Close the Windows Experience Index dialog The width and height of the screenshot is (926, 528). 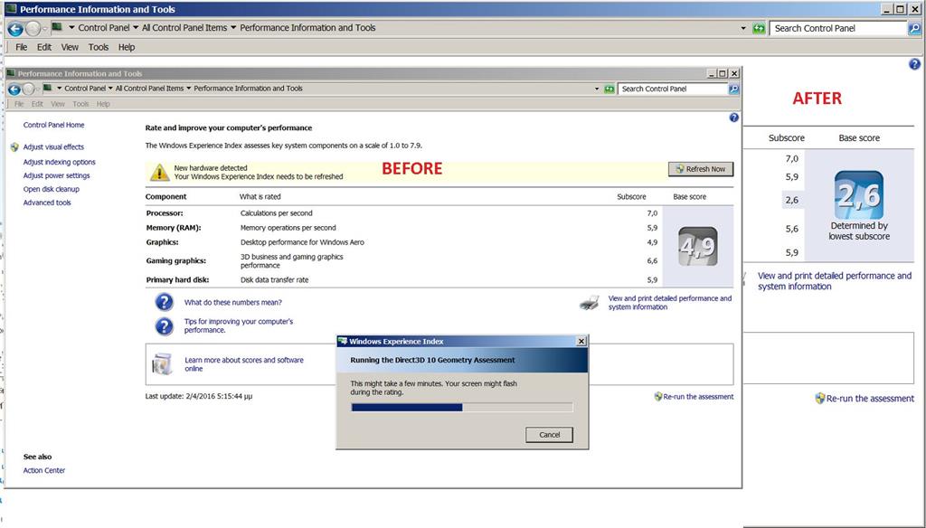(581, 342)
